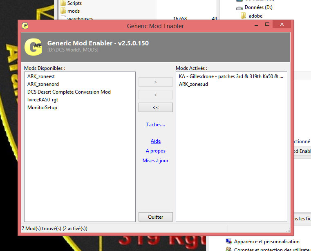Click the Données (D:) drive icon
Image resolution: width=311 pixels, height=251 pixels.
pyautogui.click(x=239, y=7)
